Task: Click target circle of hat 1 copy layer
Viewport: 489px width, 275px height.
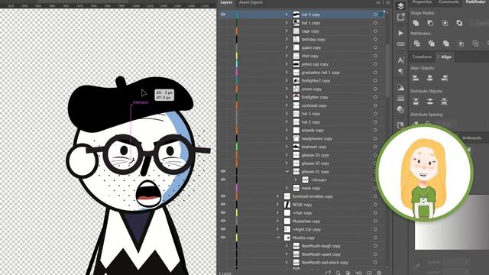Action: (375, 23)
